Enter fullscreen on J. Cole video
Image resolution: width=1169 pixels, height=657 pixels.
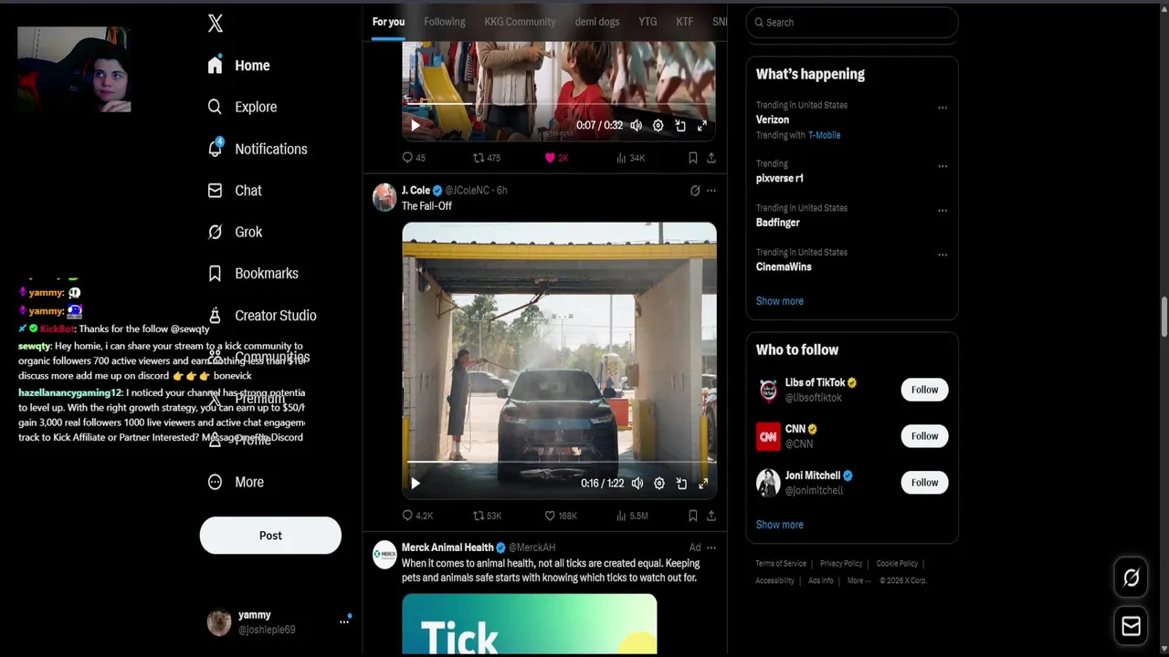pyautogui.click(x=703, y=484)
